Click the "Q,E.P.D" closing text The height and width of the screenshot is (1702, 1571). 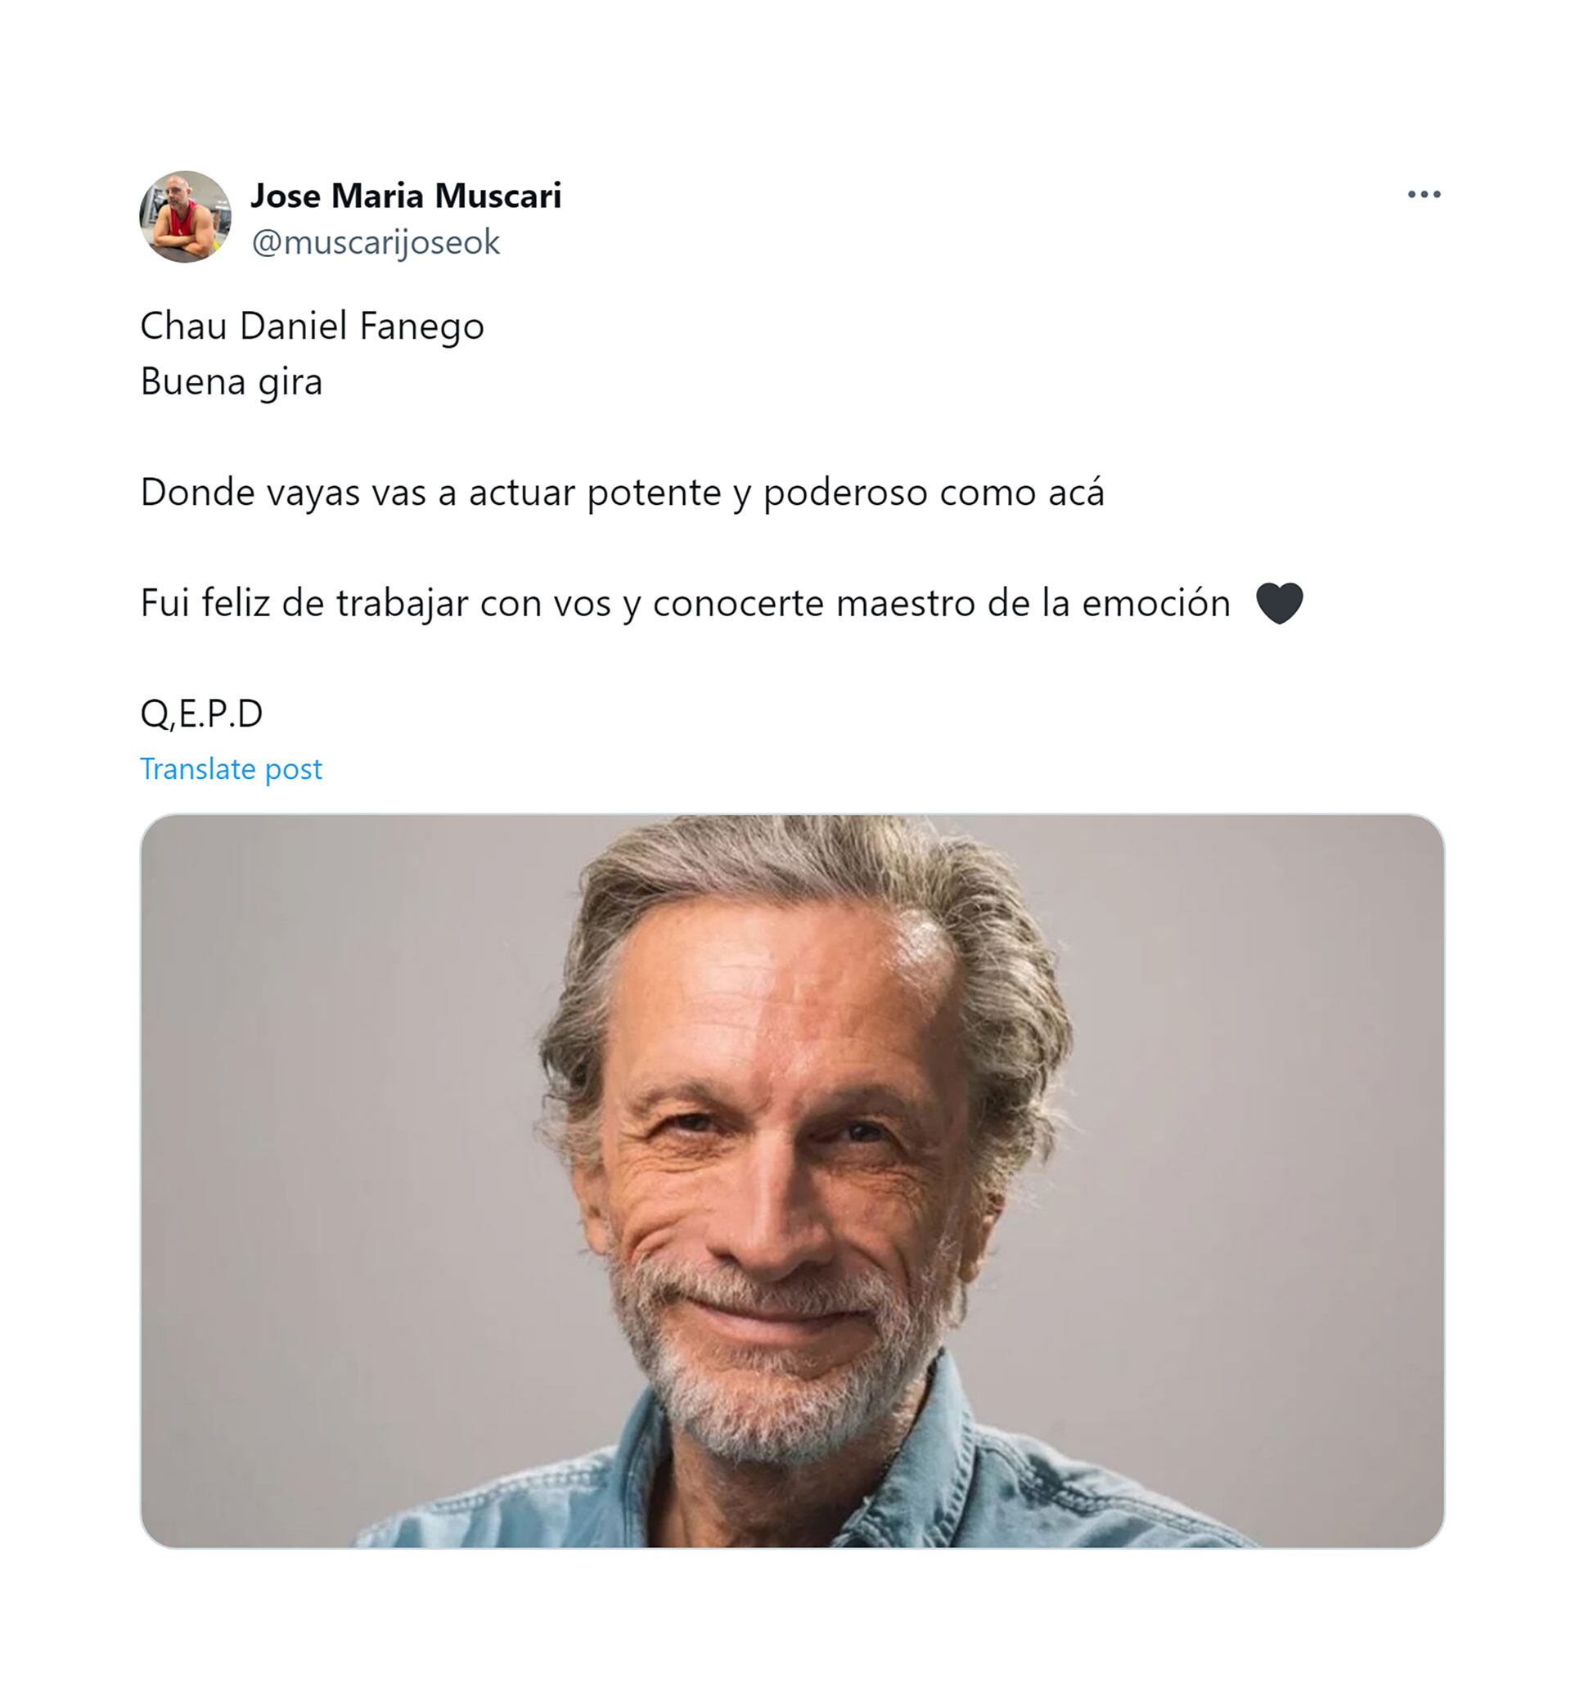coord(201,714)
